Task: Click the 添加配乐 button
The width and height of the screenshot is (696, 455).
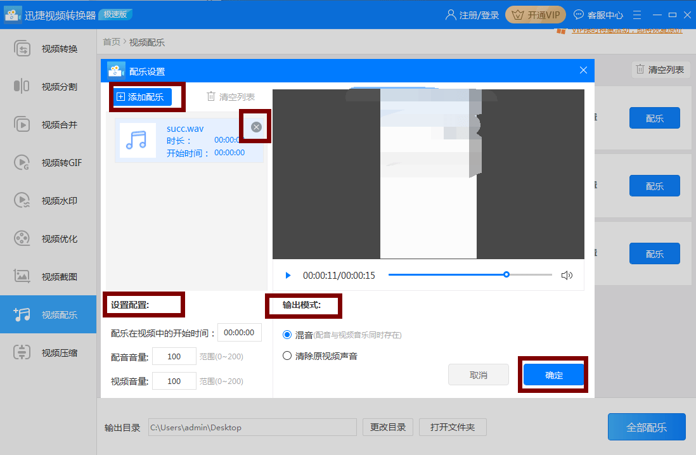Action: [143, 97]
